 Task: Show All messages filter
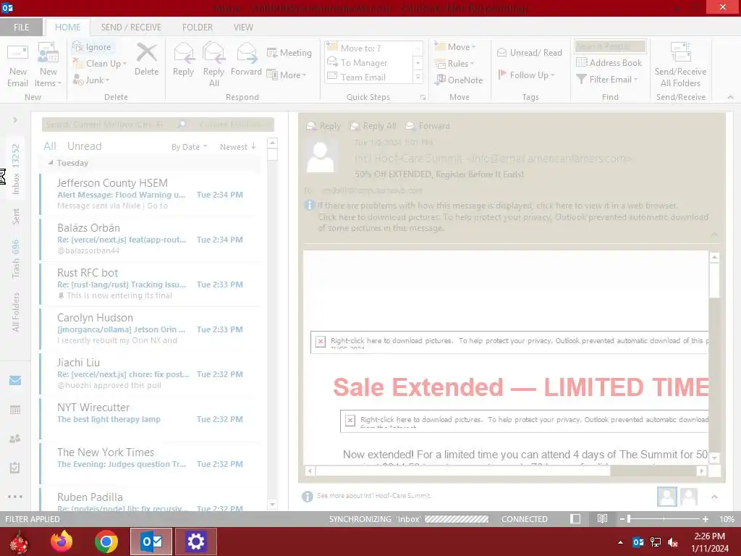click(50, 146)
